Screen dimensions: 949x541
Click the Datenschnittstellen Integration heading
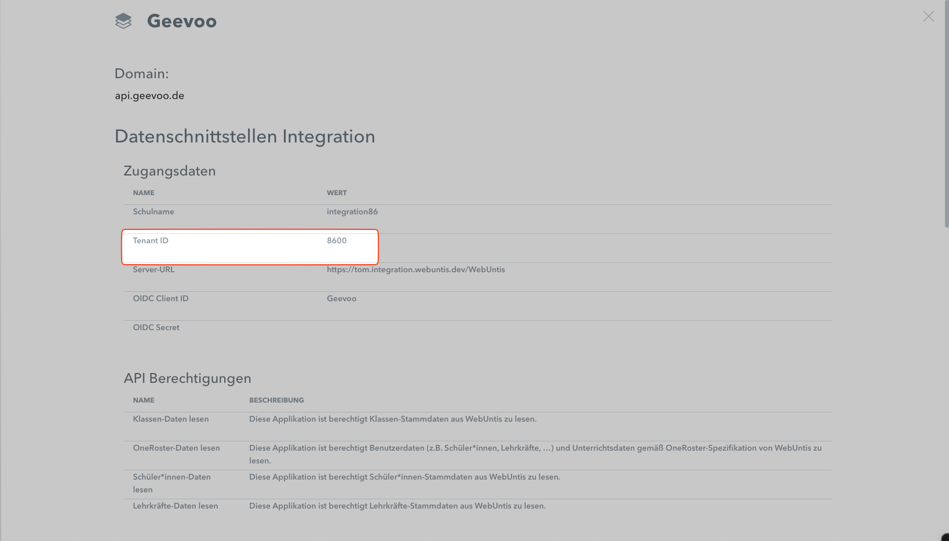[245, 137]
